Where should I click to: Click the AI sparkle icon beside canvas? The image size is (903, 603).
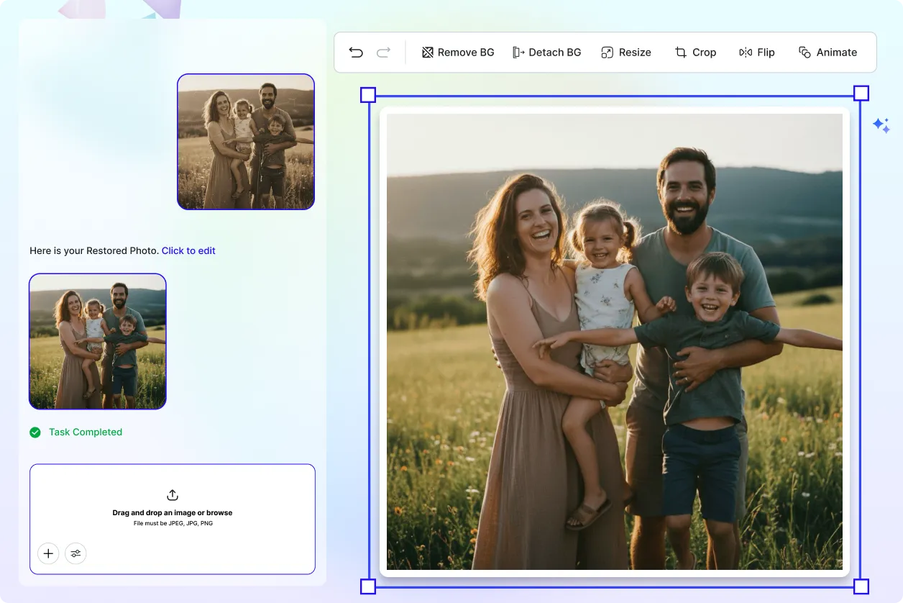[881, 125]
